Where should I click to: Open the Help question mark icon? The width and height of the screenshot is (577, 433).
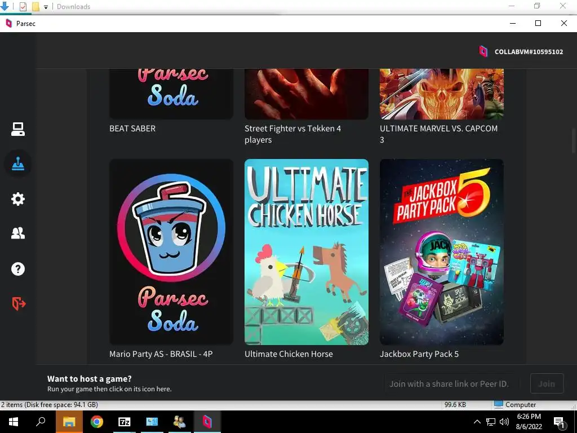click(17, 269)
